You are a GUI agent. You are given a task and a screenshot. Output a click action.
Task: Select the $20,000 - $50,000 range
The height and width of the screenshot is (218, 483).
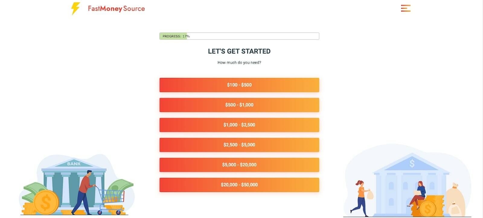239,184
